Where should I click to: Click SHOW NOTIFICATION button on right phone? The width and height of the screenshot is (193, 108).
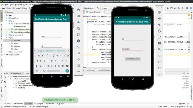pos(133,59)
